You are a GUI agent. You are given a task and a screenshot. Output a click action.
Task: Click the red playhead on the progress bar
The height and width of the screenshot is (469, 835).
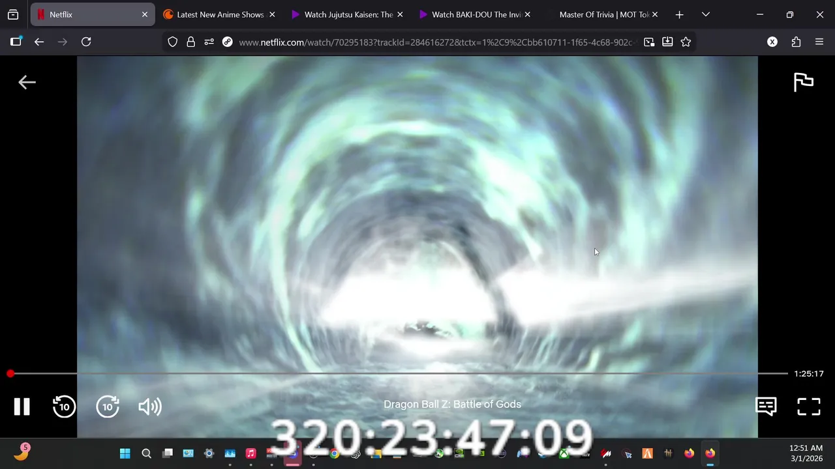click(10, 373)
